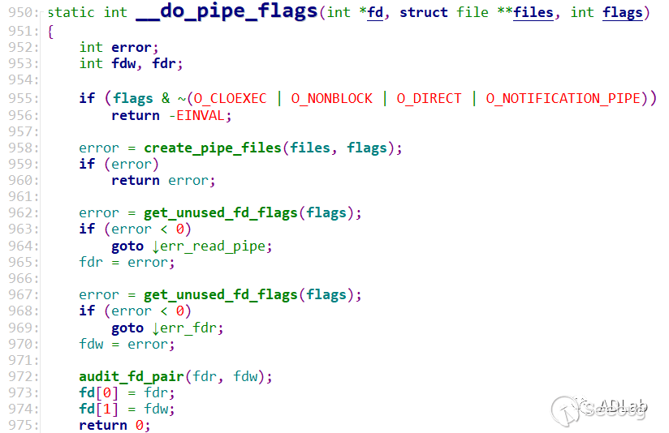Follow the goto err_read_pipe label

point(212,246)
